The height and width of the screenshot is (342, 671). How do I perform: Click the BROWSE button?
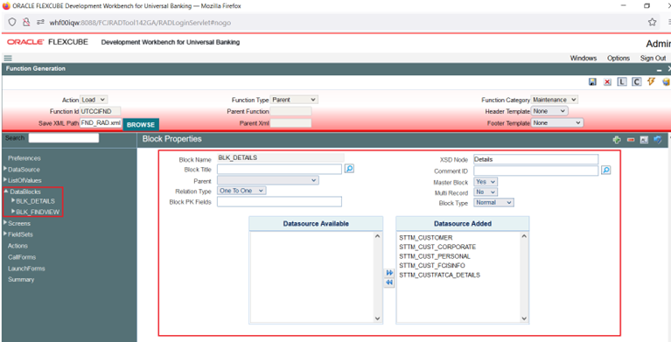(141, 124)
